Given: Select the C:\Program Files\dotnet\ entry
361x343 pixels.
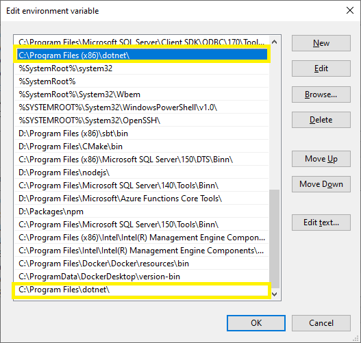Looking at the screenshot, I should click(x=142, y=290).
